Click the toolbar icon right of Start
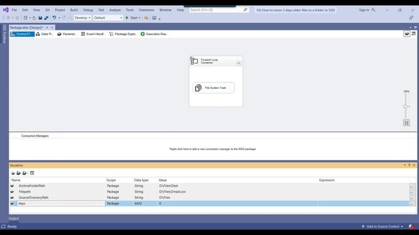This screenshot has width=419, height=235. click(146, 18)
